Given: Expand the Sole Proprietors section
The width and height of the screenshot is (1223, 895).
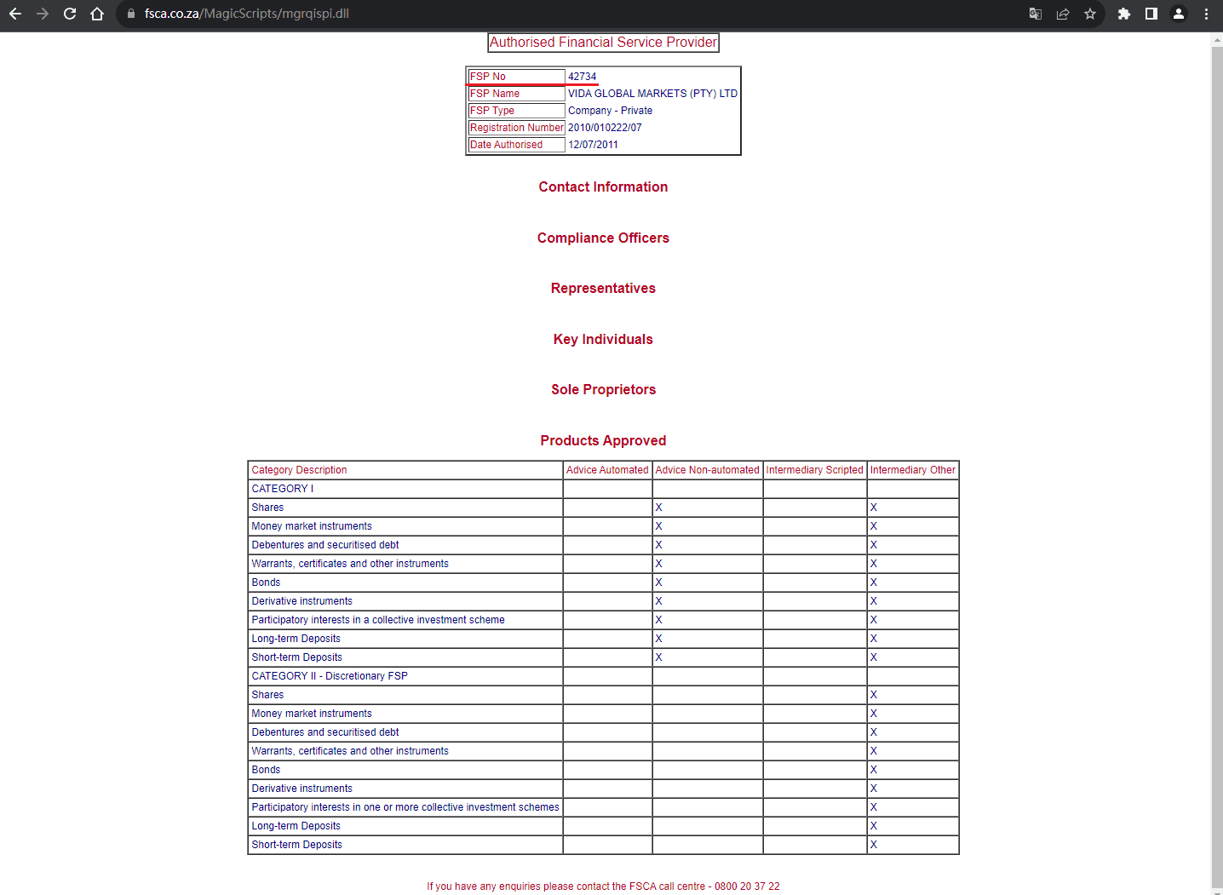Looking at the screenshot, I should point(603,390).
